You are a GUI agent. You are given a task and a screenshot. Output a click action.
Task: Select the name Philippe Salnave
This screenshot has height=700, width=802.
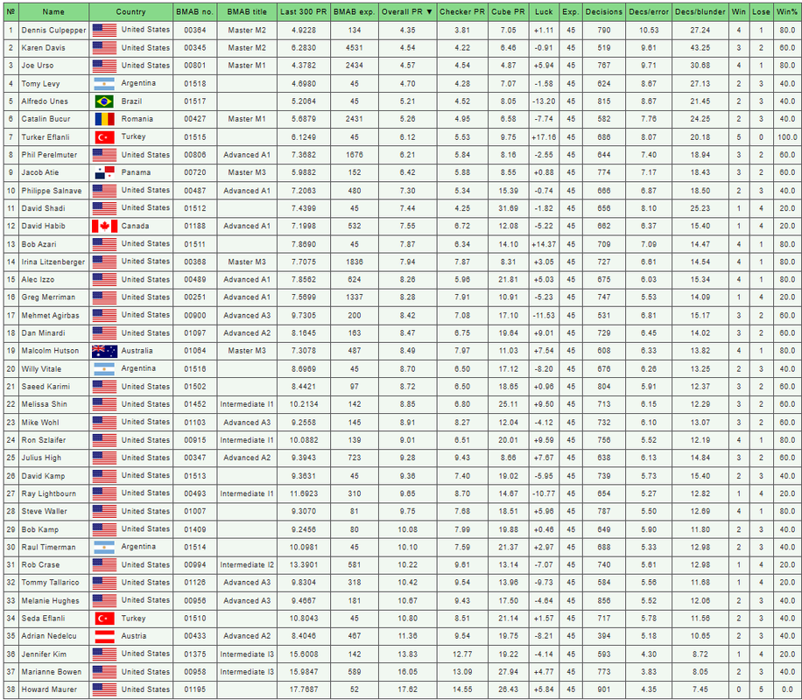tap(52, 191)
